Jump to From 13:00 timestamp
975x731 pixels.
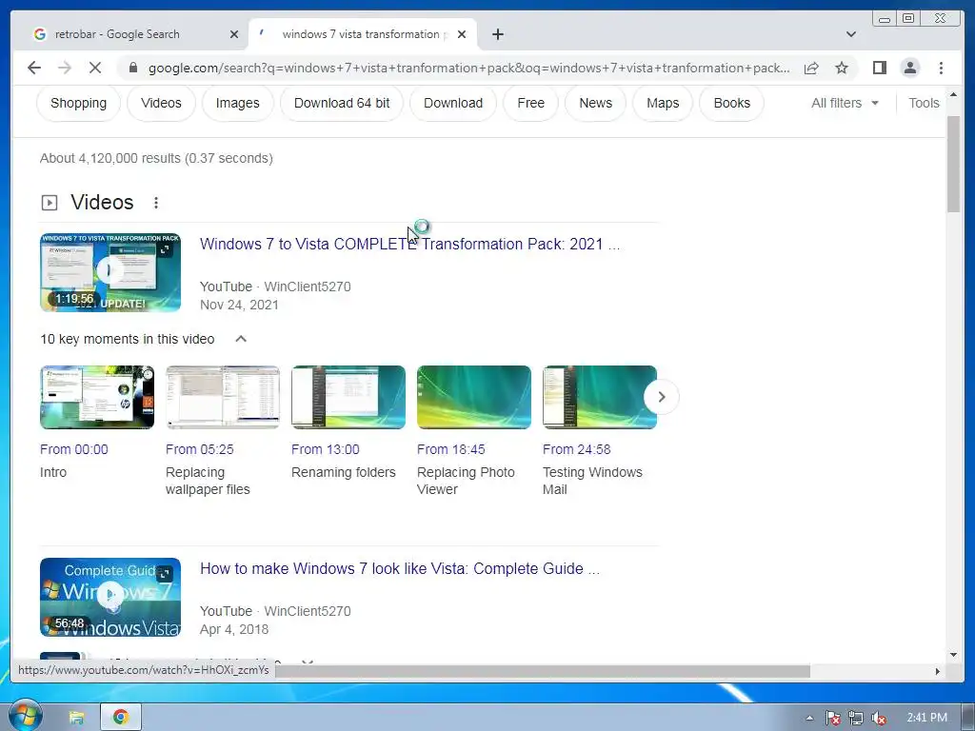pyautogui.click(x=326, y=449)
